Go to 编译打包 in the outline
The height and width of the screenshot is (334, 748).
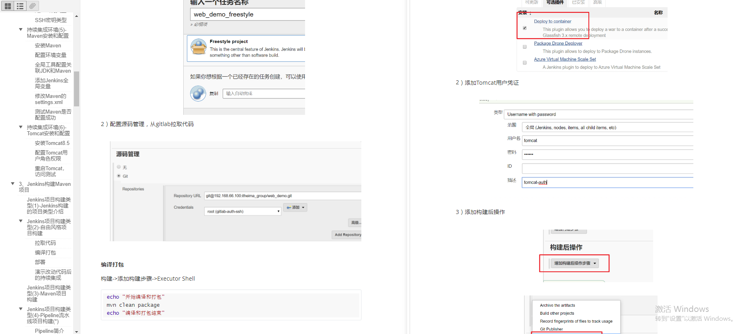tap(45, 253)
